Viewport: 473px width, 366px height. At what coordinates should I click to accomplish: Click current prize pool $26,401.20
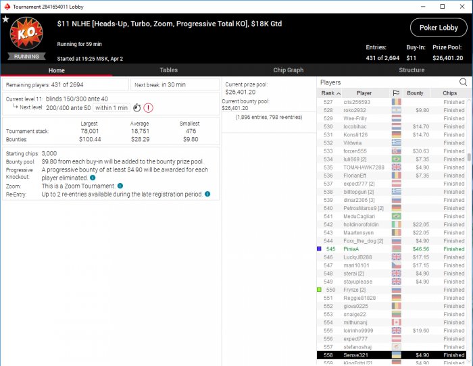tap(241, 92)
